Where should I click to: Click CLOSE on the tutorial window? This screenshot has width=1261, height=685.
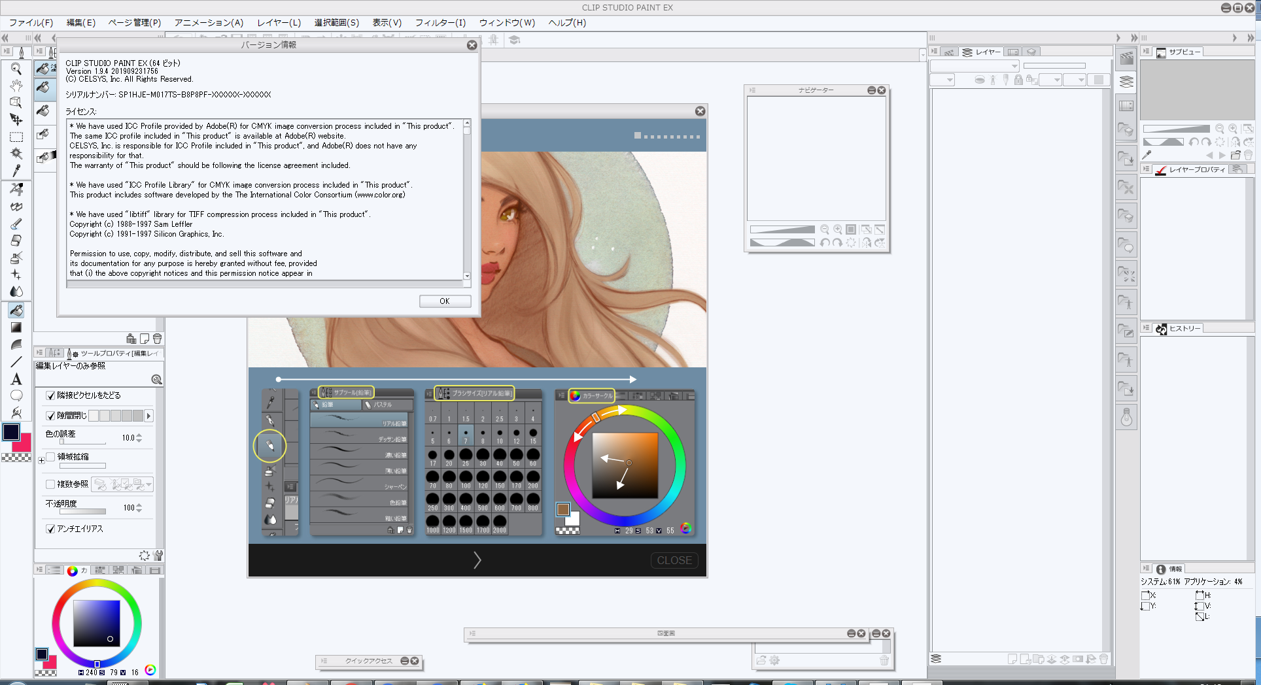tap(674, 560)
